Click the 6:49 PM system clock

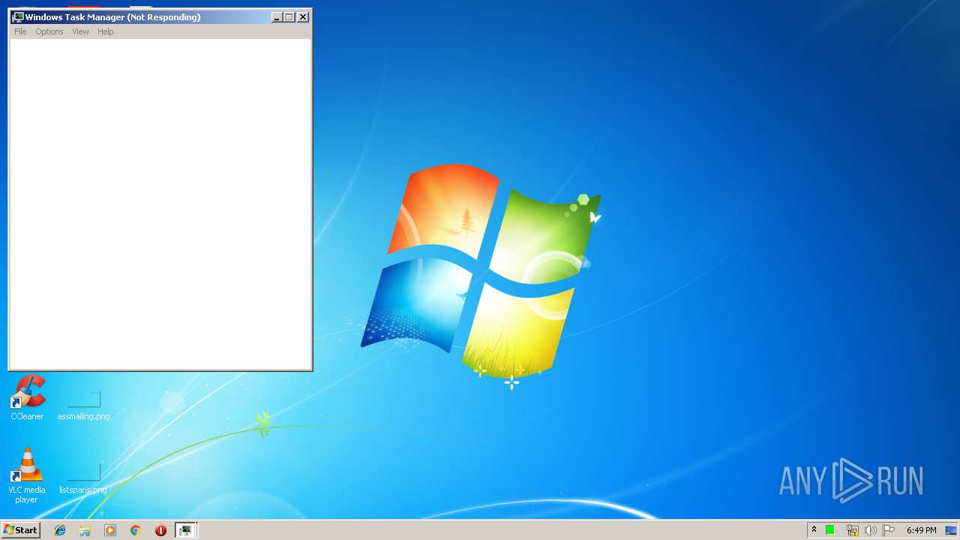point(921,530)
